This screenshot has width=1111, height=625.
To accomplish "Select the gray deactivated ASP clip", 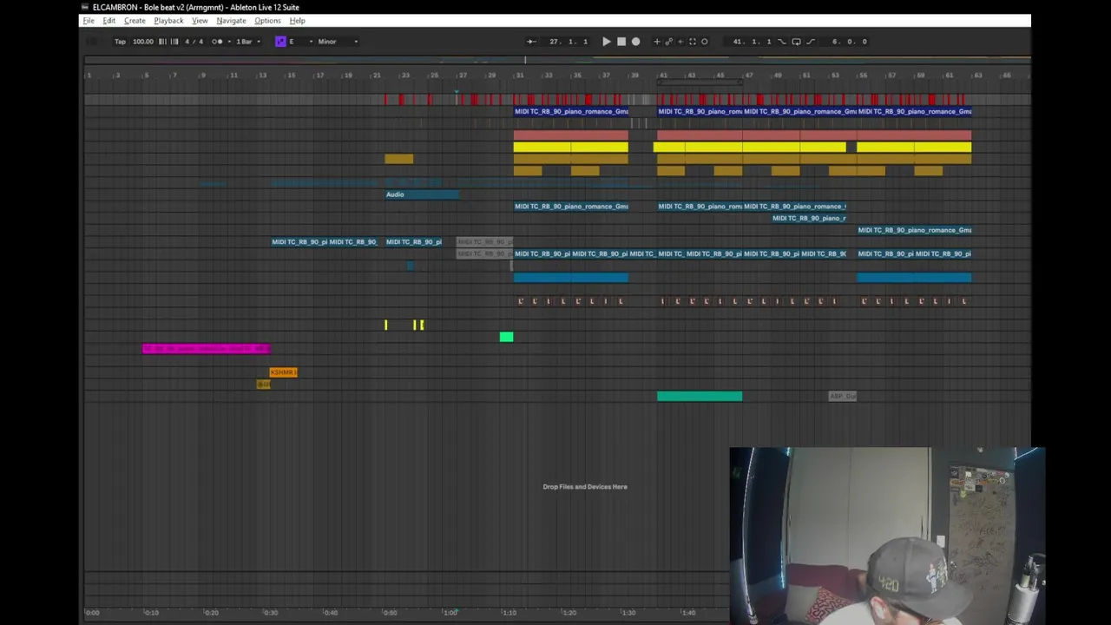I will (843, 396).
